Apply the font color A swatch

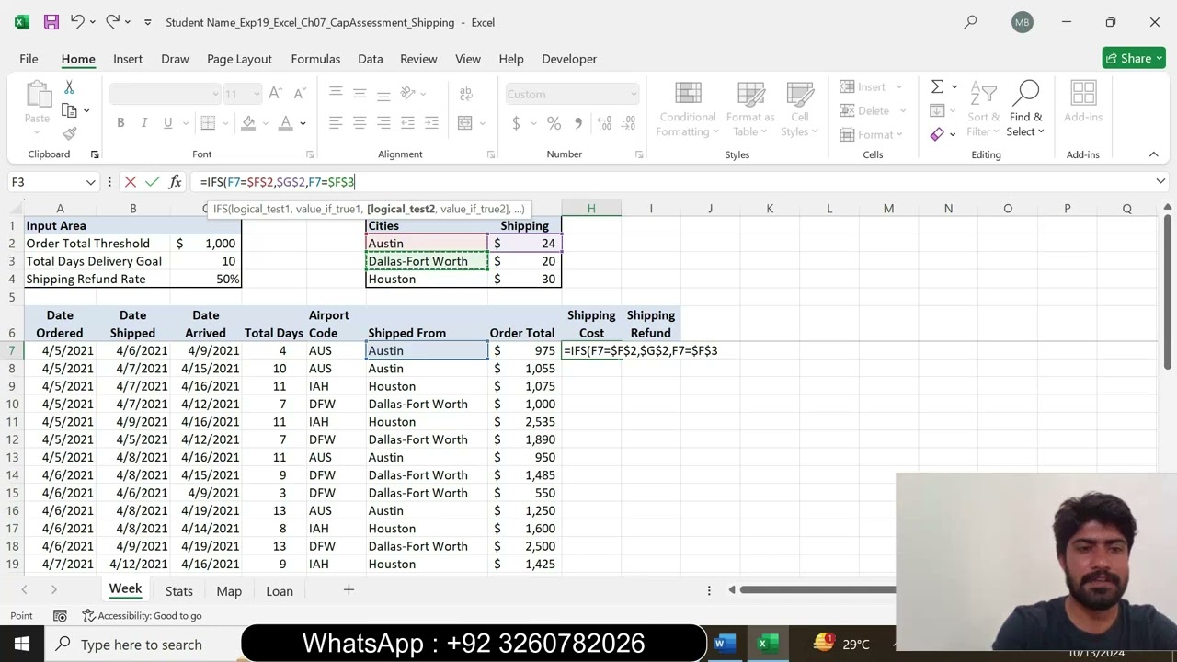(x=286, y=123)
